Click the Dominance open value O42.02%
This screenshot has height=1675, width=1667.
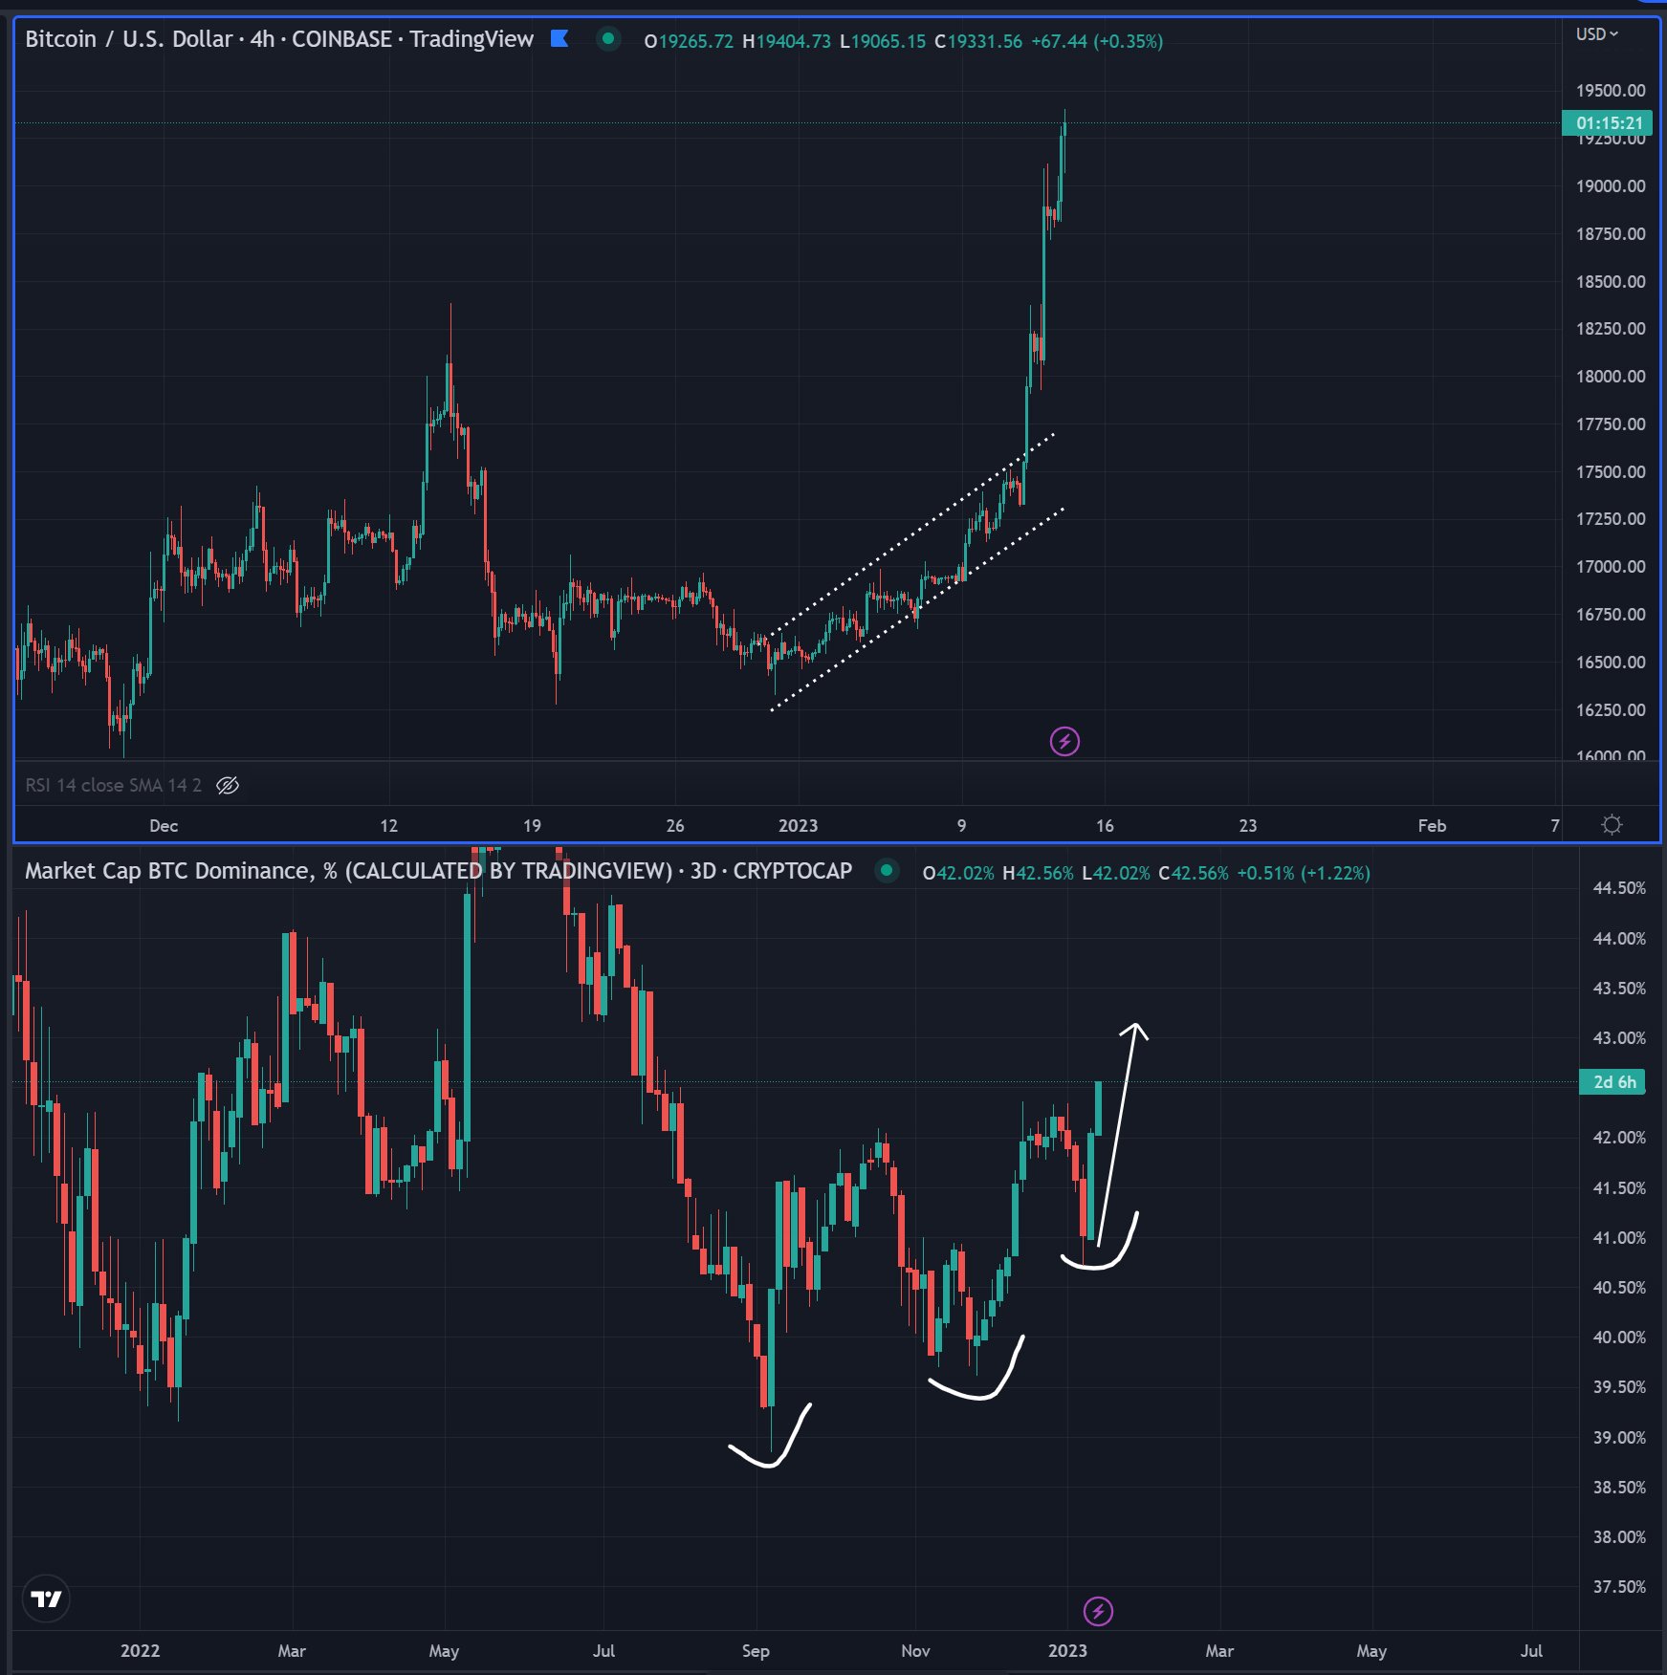pos(958,873)
